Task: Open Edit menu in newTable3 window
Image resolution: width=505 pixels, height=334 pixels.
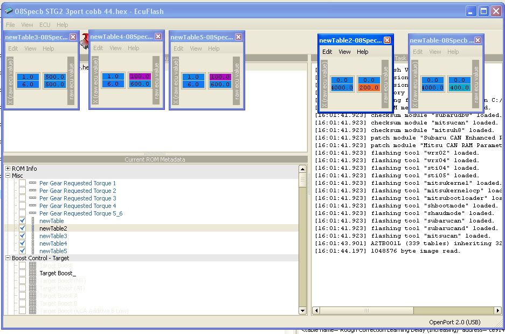Action: point(13,48)
